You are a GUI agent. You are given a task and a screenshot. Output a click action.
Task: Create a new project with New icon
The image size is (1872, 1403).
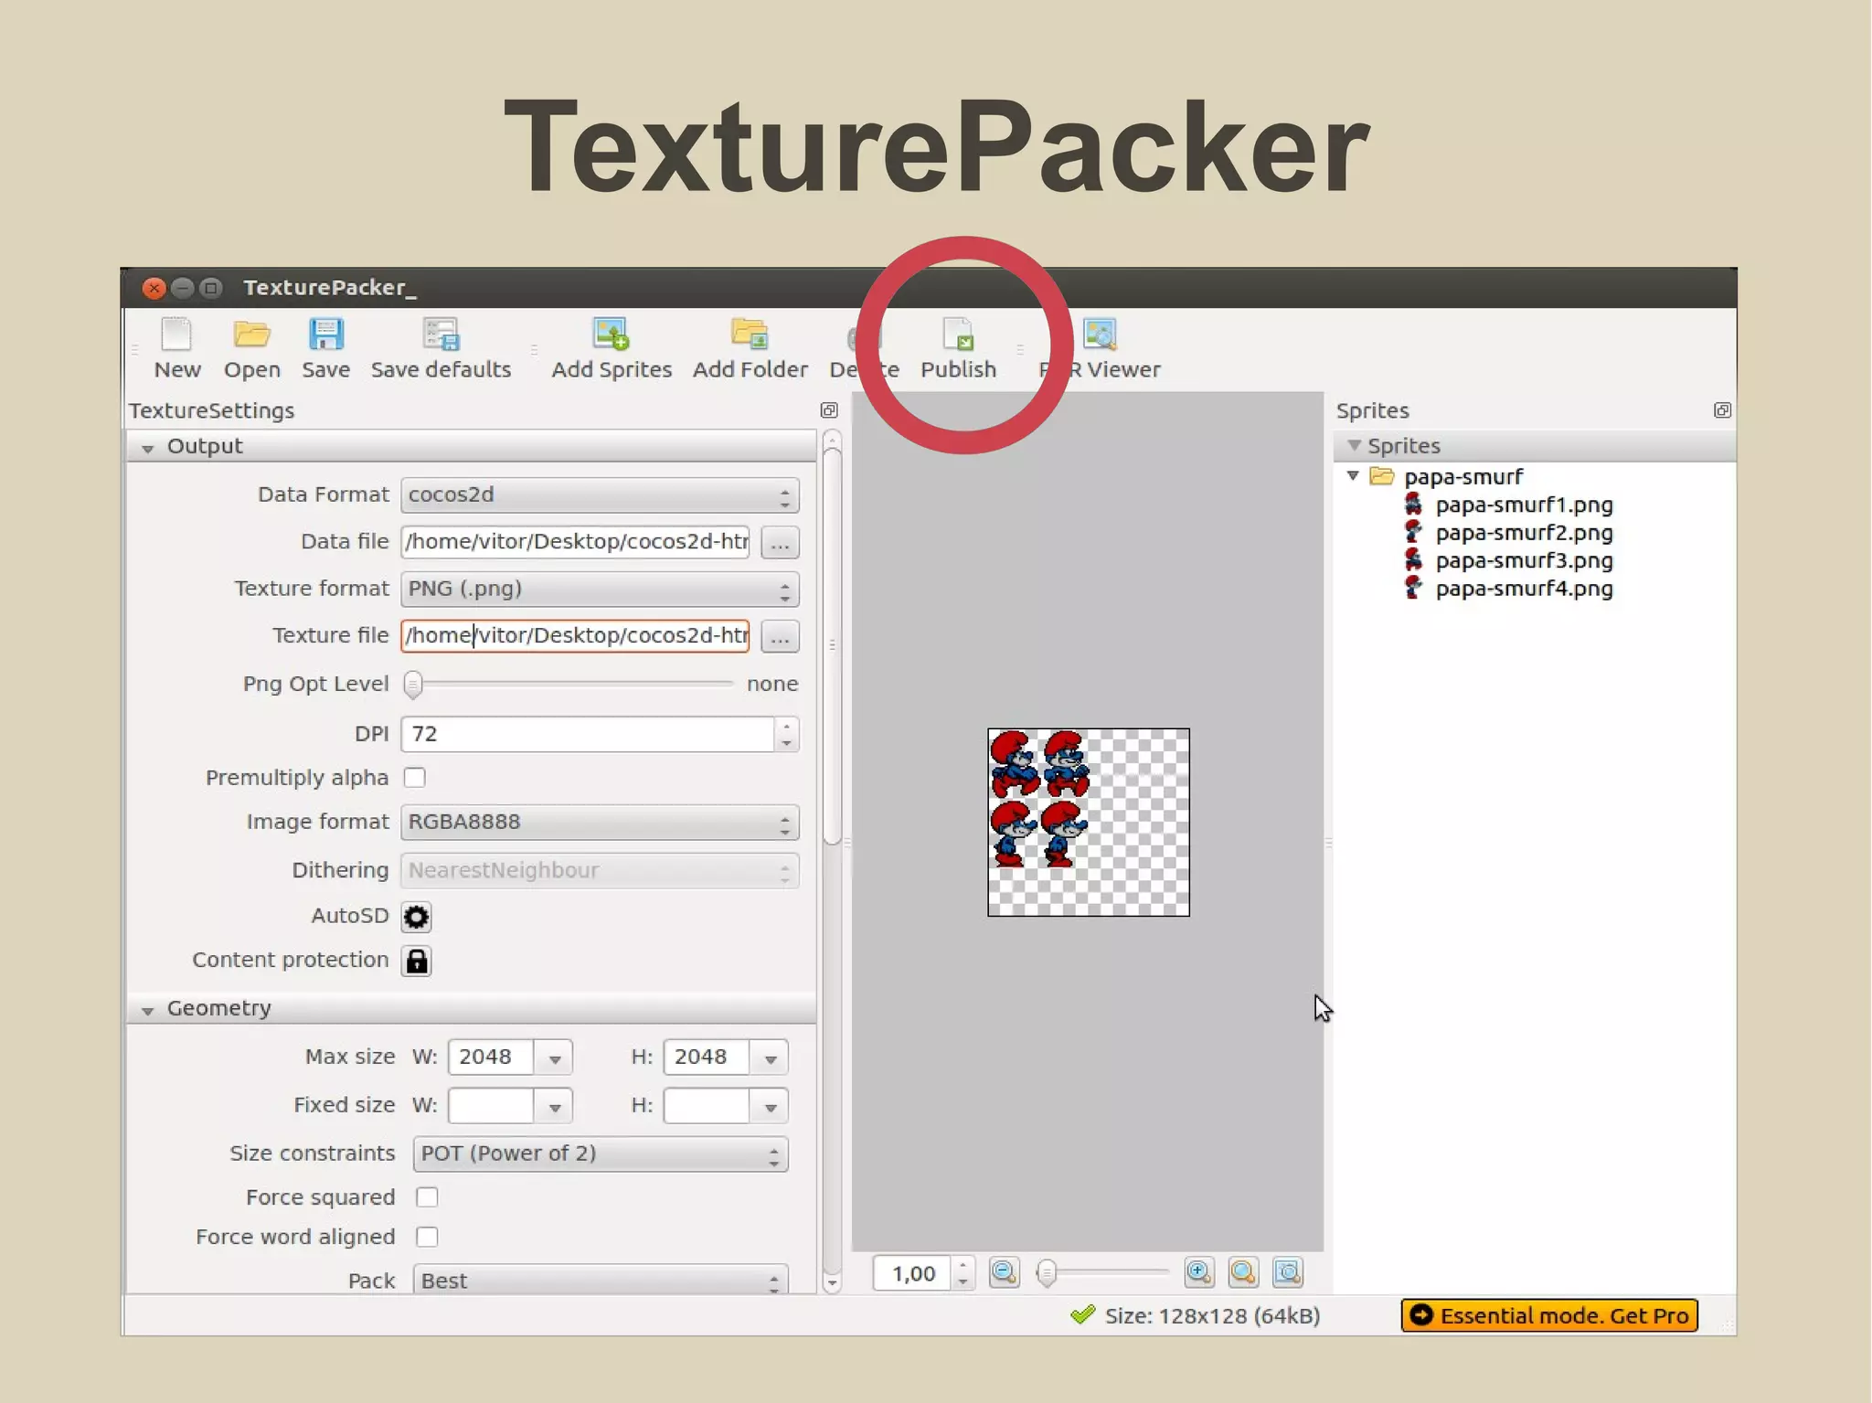[176, 348]
